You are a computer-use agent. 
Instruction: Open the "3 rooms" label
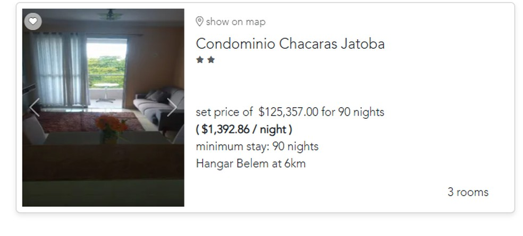pyautogui.click(x=468, y=192)
